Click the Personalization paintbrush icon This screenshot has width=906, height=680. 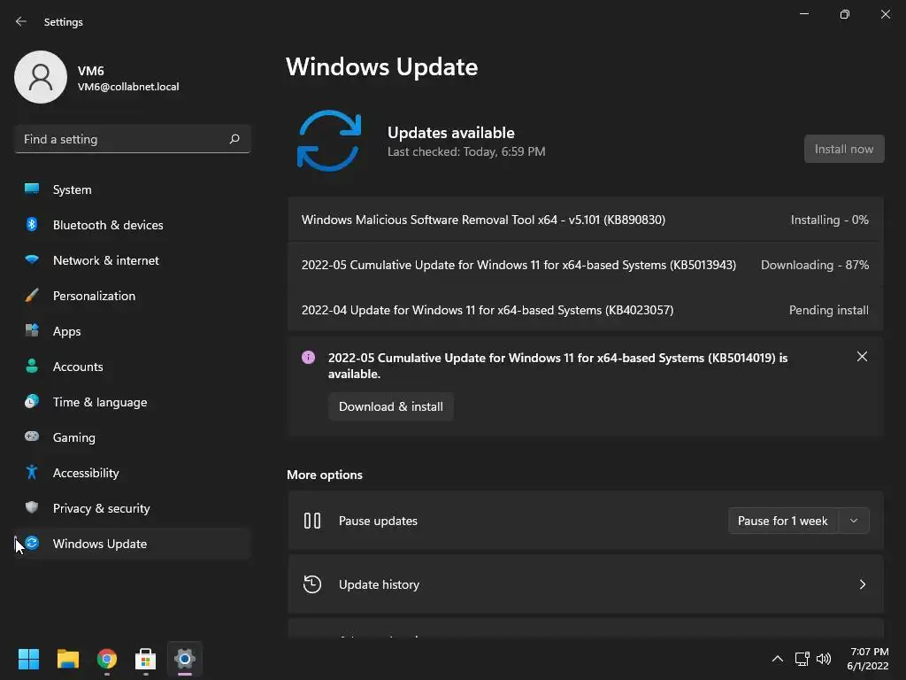tap(32, 295)
